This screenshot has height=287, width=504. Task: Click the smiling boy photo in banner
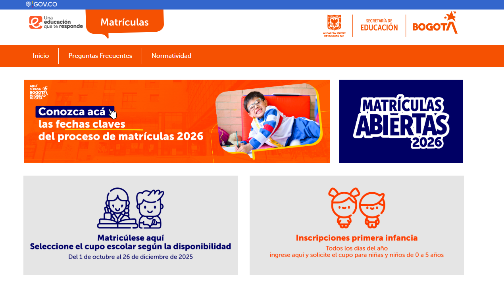coord(267,121)
